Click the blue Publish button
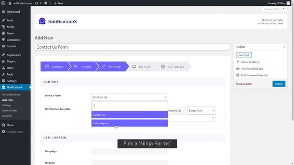294x165 pixels. click(x=279, y=83)
